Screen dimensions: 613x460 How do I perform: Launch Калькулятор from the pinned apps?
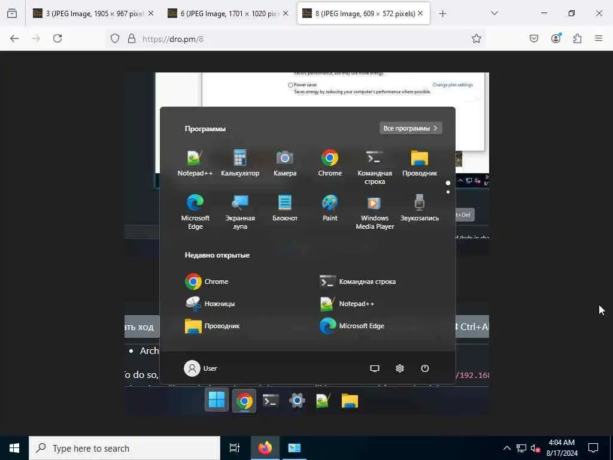pyautogui.click(x=239, y=163)
